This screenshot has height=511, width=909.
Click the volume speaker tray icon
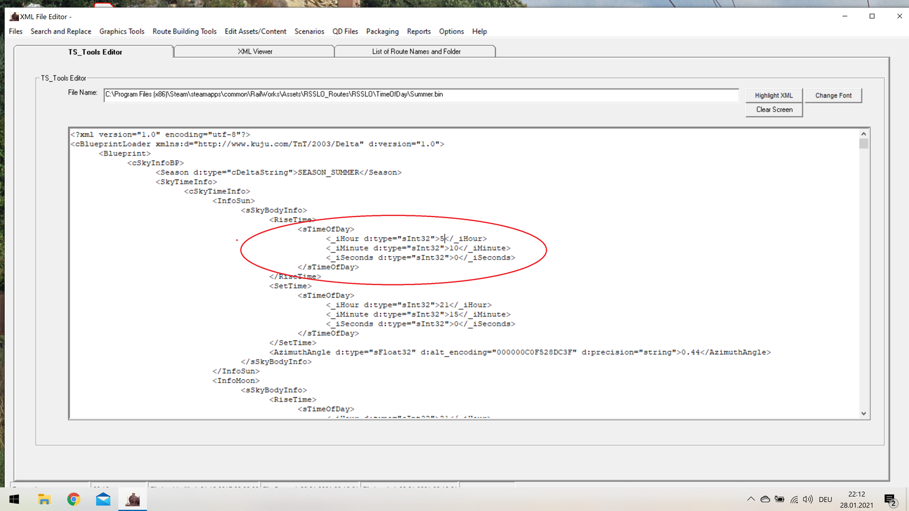[x=808, y=499]
